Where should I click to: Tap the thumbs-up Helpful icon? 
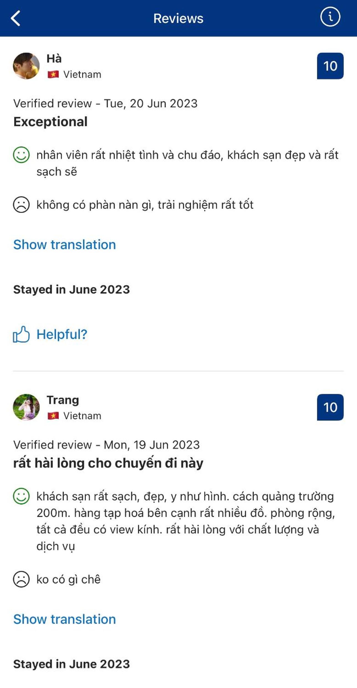(21, 334)
